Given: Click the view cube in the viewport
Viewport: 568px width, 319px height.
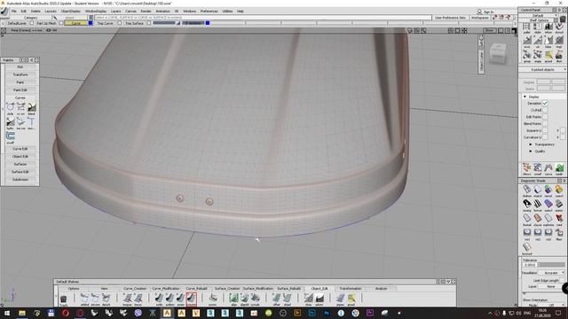Looking at the screenshot, I should (x=498, y=53).
